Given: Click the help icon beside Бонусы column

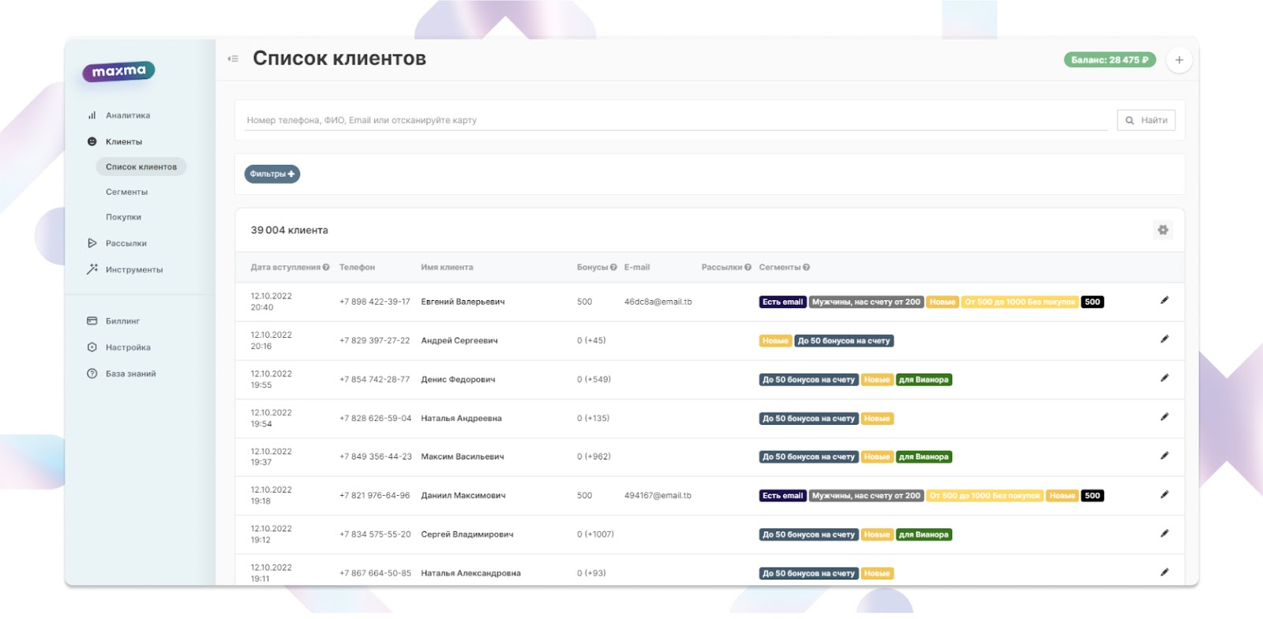Looking at the screenshot, I should click(613, 268).
